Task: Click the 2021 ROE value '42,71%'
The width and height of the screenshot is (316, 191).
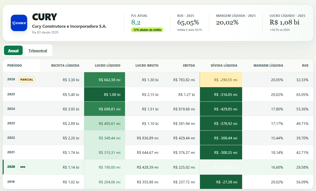Action: coord(302,153)
